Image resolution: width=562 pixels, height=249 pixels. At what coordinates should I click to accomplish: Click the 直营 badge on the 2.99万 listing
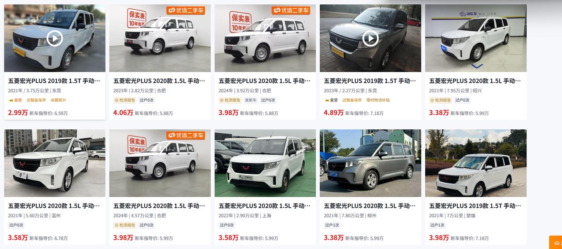[x=16, y=100]
